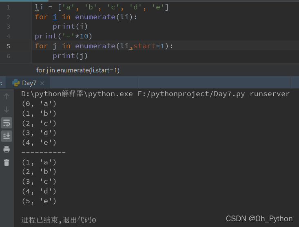Click line number 5 in the gutter
The height and width of the screenshot is (227, 299).
point(9,46)
